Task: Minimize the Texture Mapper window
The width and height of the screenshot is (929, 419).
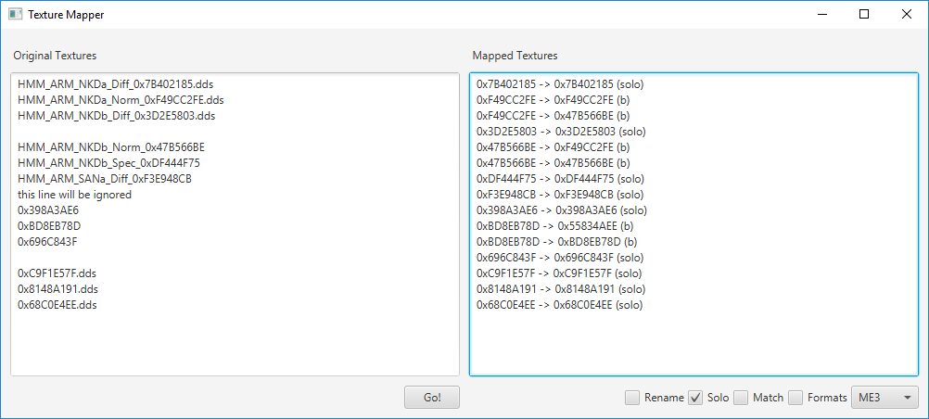Action: click(822, 15)
